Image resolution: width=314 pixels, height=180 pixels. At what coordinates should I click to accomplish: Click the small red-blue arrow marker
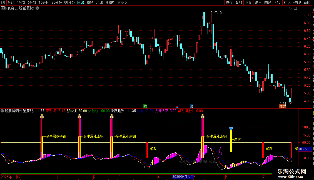(x=177, y=107)
